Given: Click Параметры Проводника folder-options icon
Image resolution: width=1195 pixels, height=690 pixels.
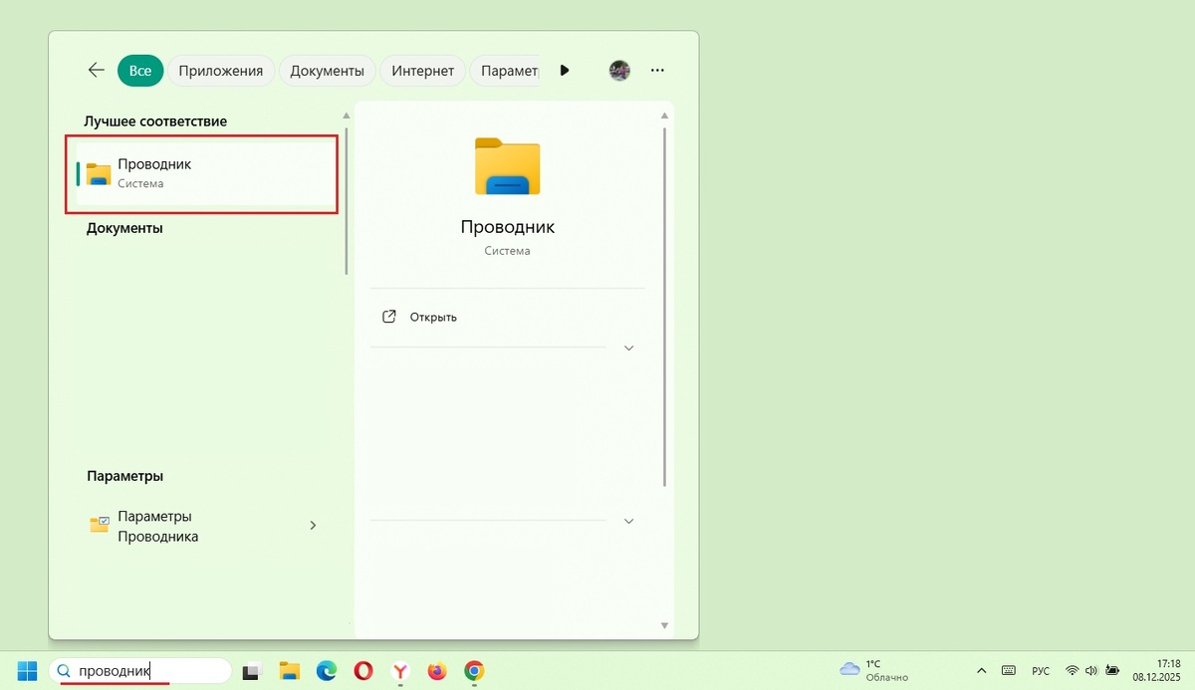Looking at the screenshot, I should [x=100, y=525].
